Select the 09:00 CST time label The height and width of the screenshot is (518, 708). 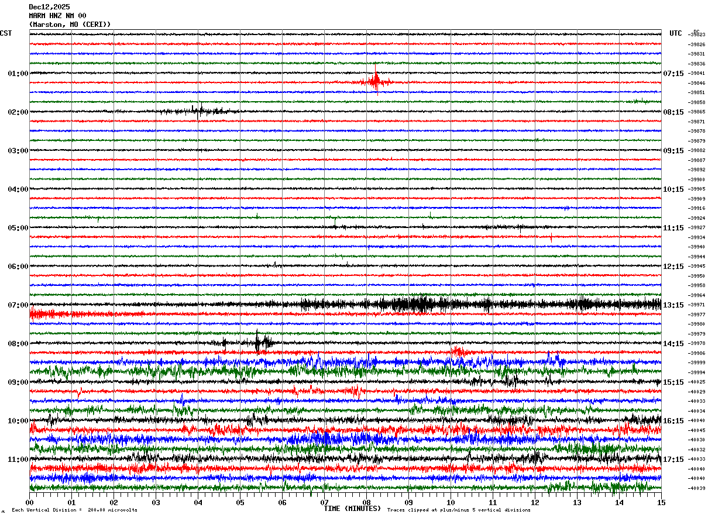point(18,382)
